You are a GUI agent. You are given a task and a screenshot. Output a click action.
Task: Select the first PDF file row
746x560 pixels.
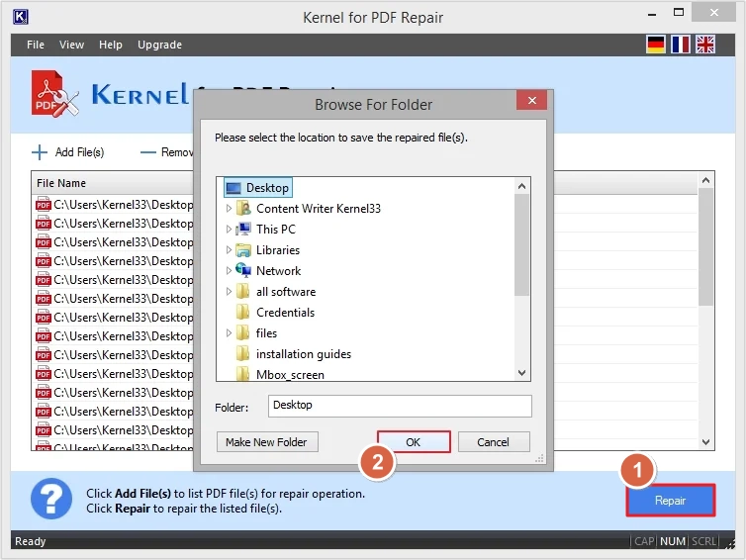[114, 205]
